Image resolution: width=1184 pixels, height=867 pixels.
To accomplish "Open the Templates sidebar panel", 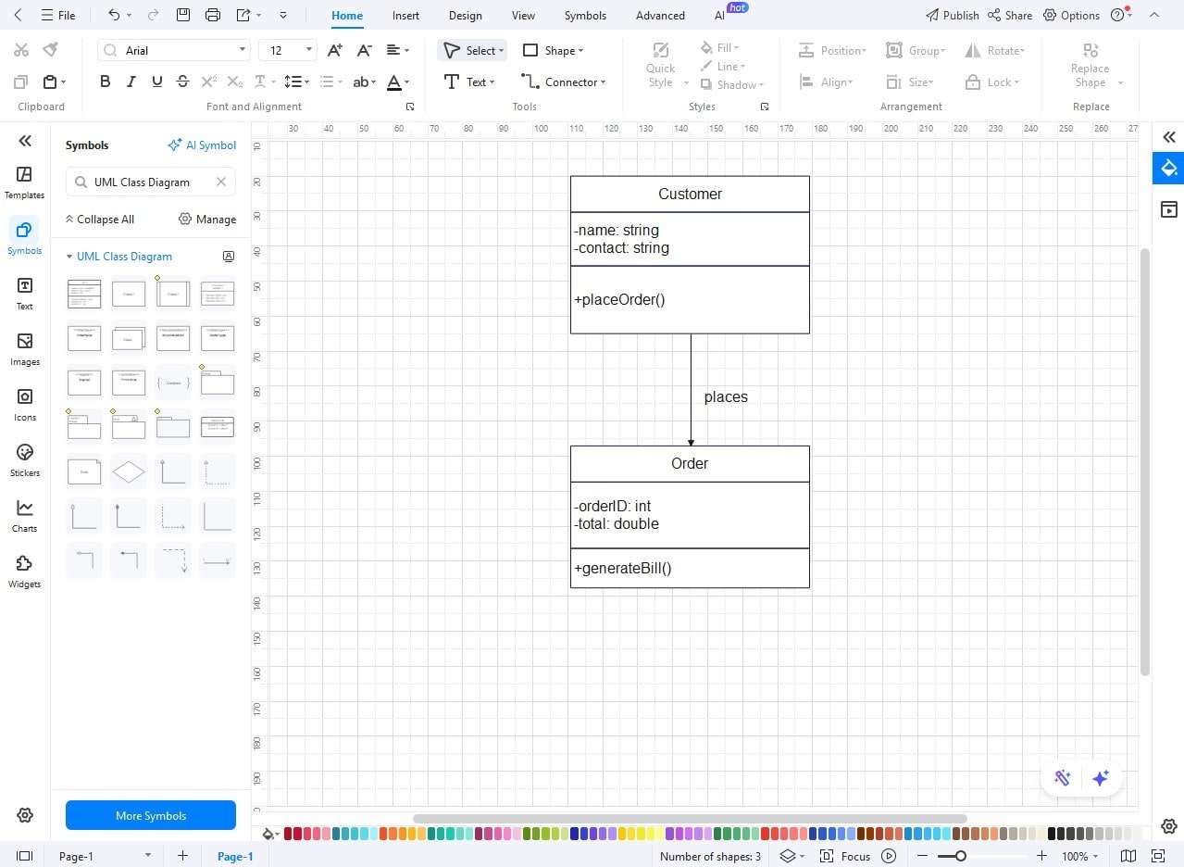I will pyautogui.click(x=25, y=182).
